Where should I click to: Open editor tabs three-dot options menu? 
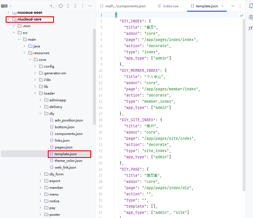240,6
